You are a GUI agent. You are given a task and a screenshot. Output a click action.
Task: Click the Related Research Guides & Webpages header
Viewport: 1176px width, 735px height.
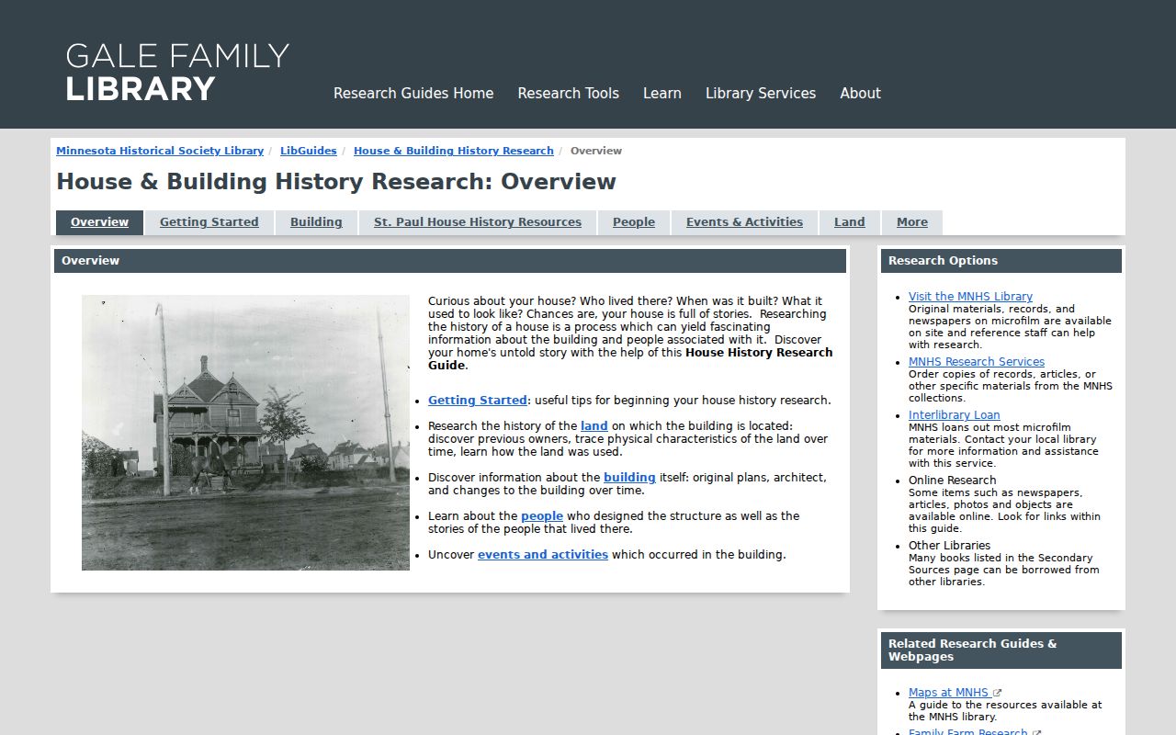pyautogui.click(x=1001, y=650)
